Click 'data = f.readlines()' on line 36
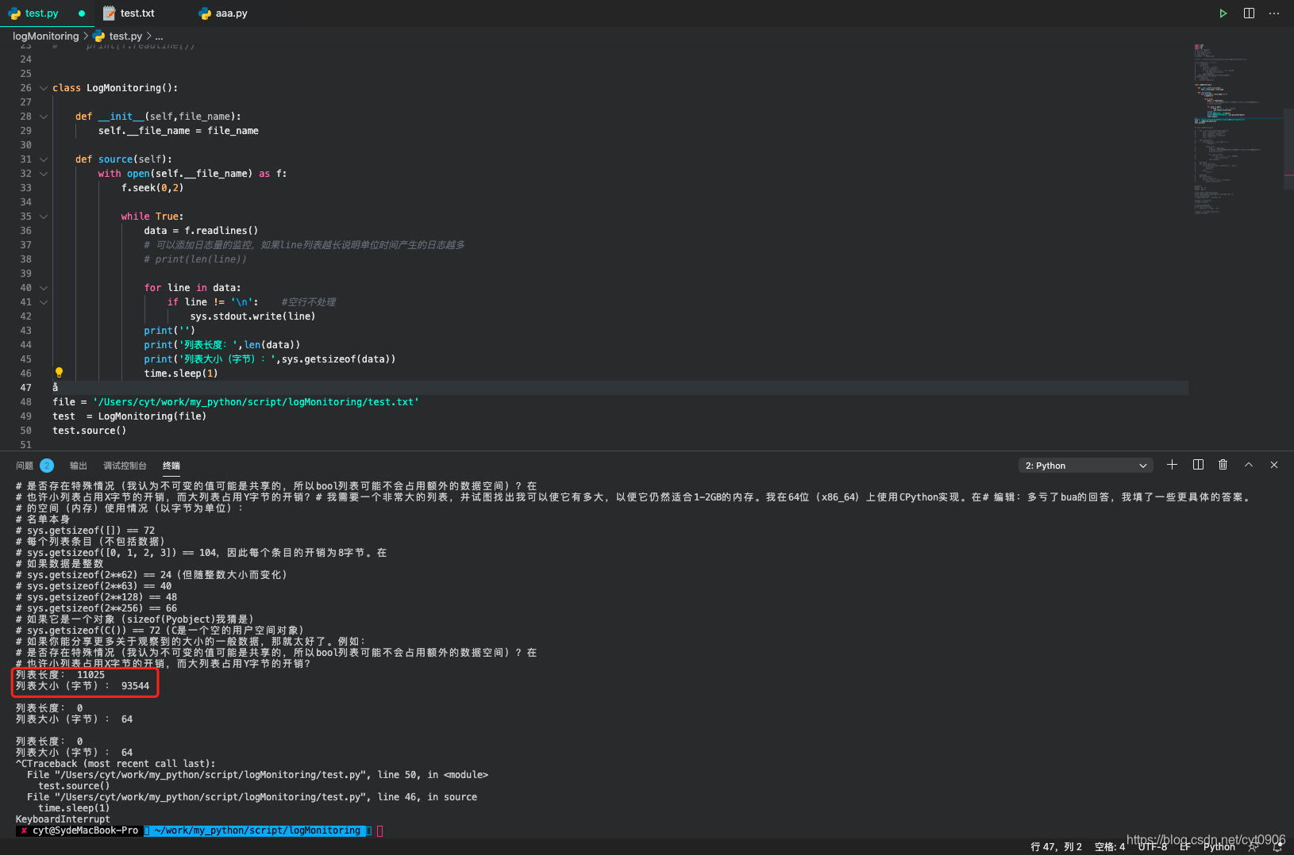 coord(201,231)
